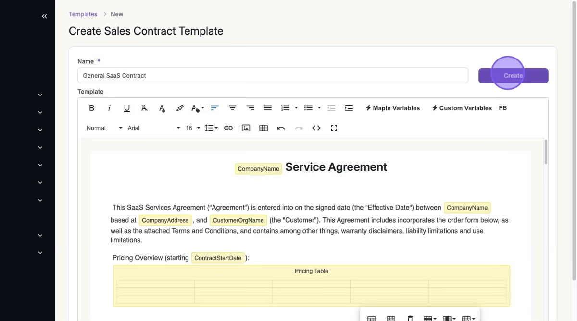Click the insert link icon
Viewport: 577px width, 321px height.
point(228,128)
